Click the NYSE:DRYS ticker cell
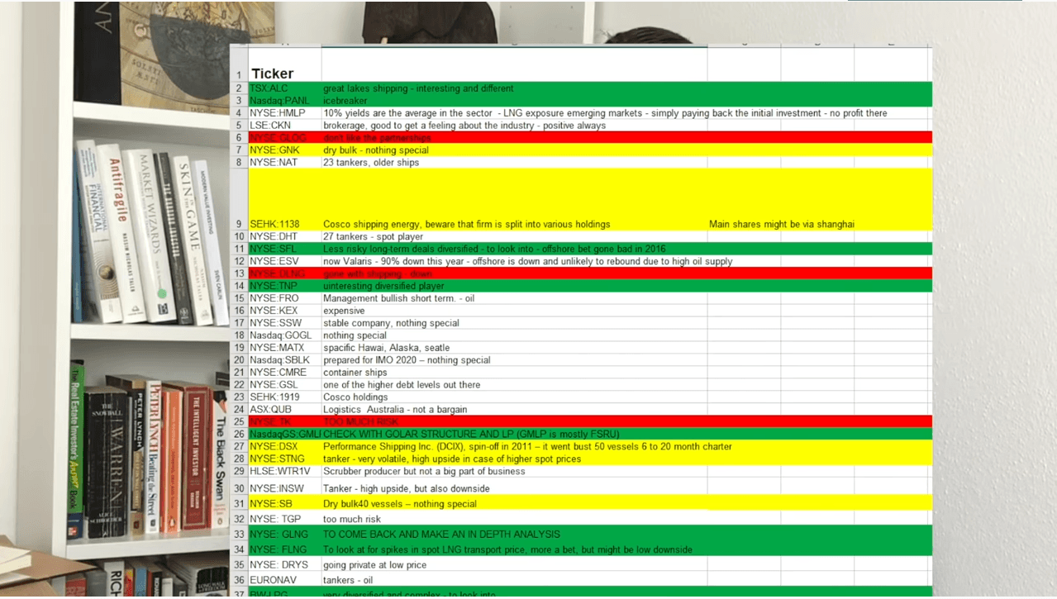1057x599 pixels. [x=279, y=565]
